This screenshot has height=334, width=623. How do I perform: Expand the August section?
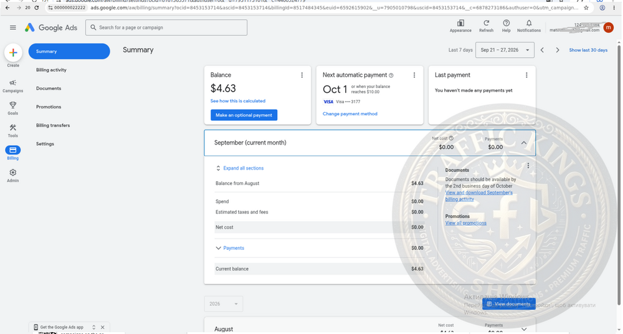524,329
